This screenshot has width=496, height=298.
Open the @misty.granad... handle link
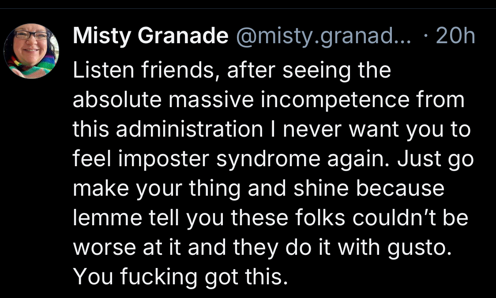point(323,36)
